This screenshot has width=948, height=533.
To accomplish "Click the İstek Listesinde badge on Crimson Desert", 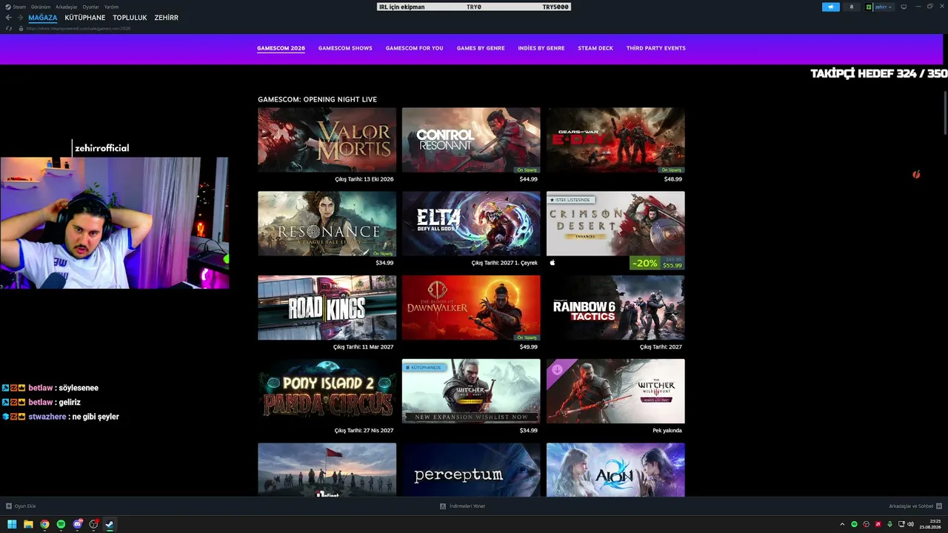I will point(570,200).
